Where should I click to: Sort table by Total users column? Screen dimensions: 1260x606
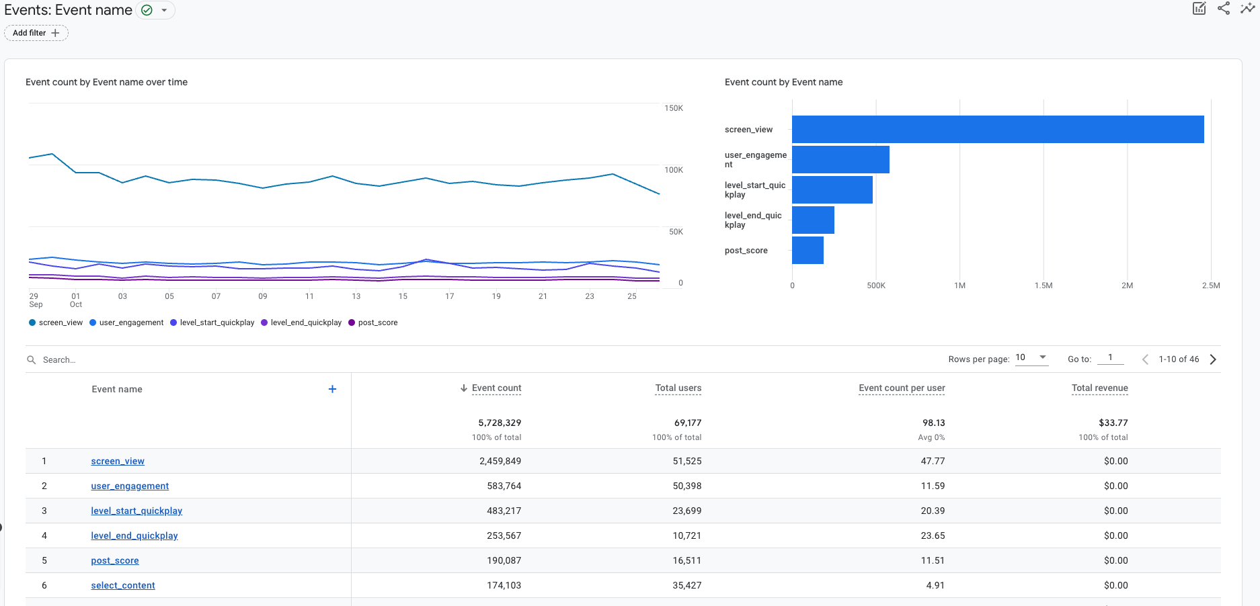click(x=678, y=388)
